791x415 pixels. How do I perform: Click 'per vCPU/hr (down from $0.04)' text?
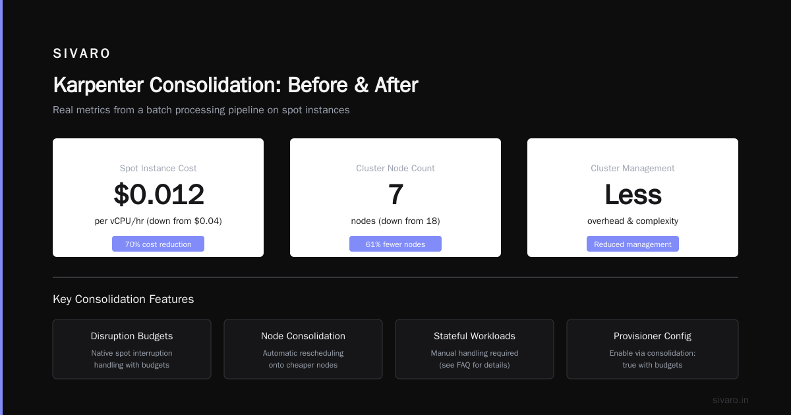158,221
